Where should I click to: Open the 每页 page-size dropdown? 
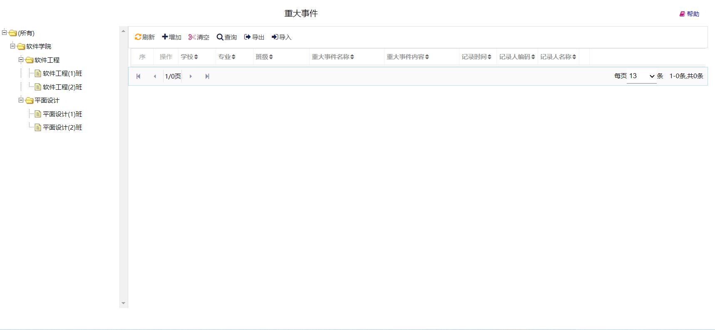coord(641,76)
